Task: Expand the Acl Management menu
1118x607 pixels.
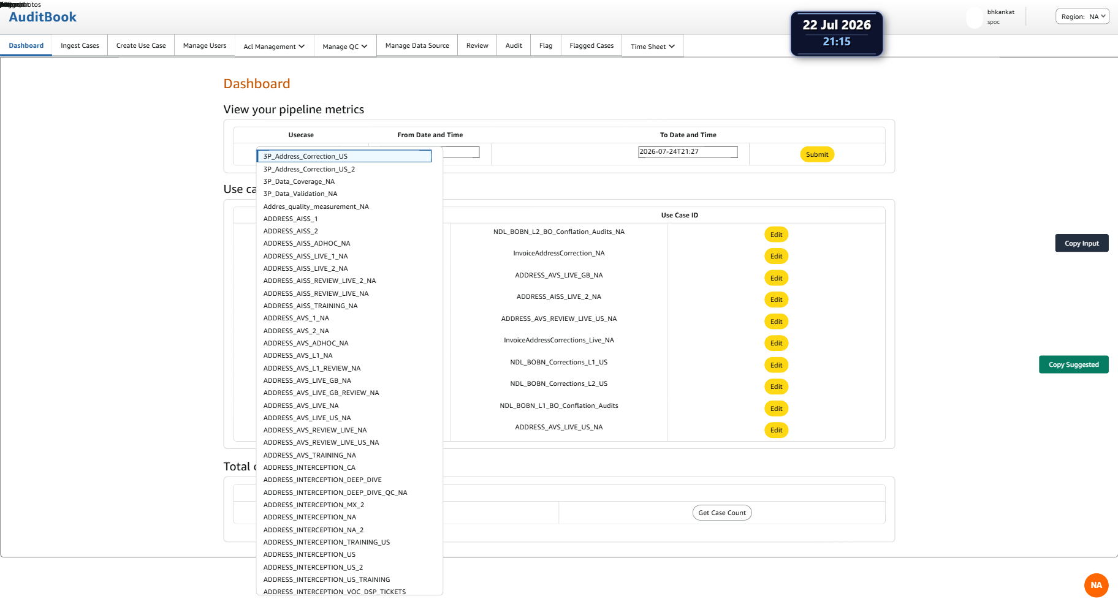Action: pyautogui.click(x=274, y=46)
